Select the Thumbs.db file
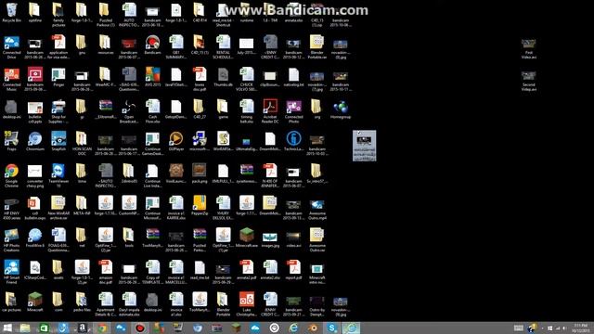The width and height of the screenshot is (594, 334). [x=223, y=77]
